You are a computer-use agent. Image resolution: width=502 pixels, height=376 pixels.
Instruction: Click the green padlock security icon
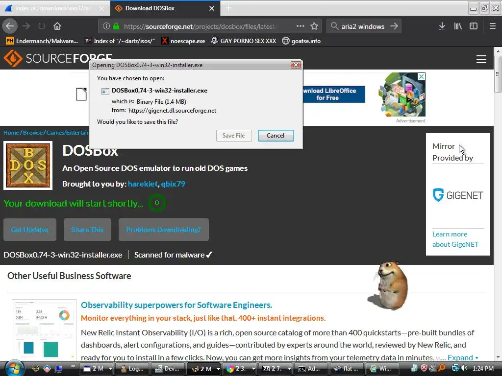[x=116, y=26]
